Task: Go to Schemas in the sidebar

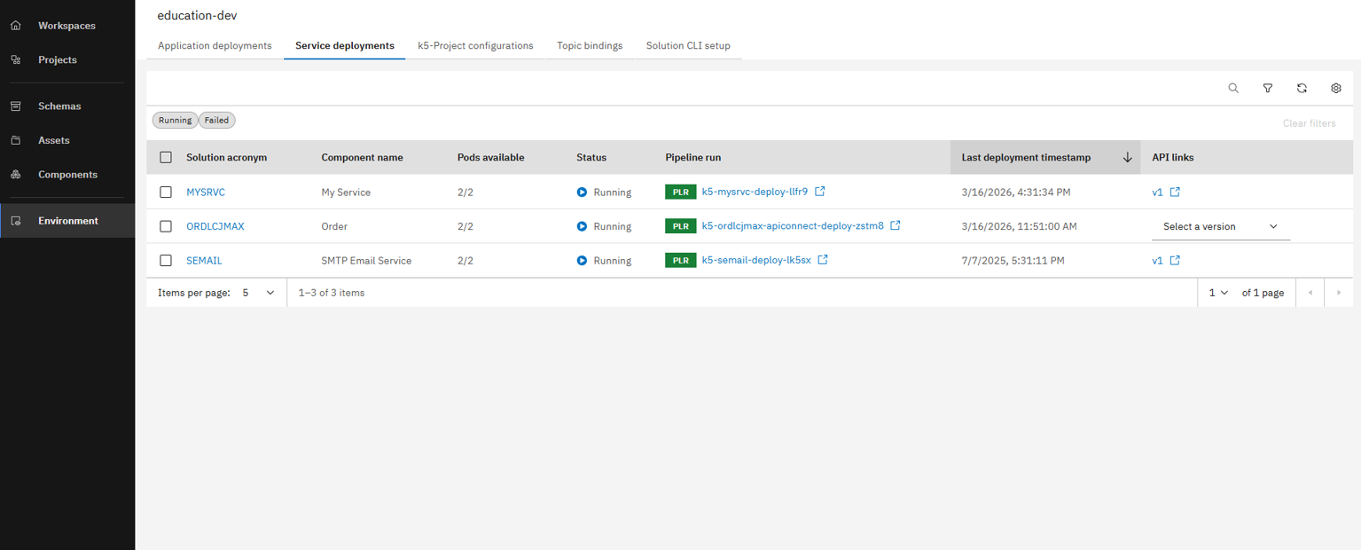Action: point(59,106)
